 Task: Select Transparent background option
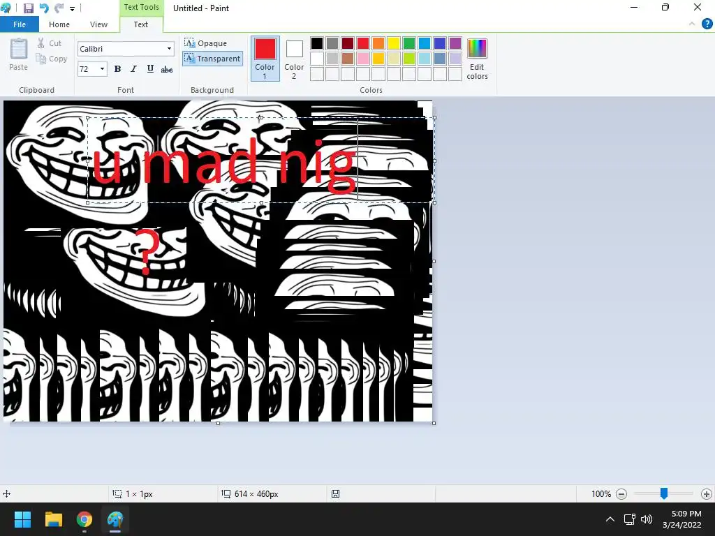(212, 59)
